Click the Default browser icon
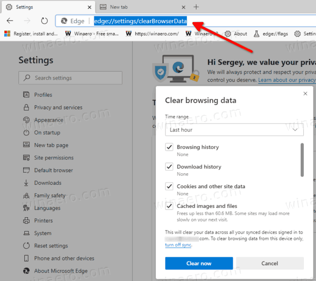The width and height of the screenshot is (316, 281). (x=26, y=170)
